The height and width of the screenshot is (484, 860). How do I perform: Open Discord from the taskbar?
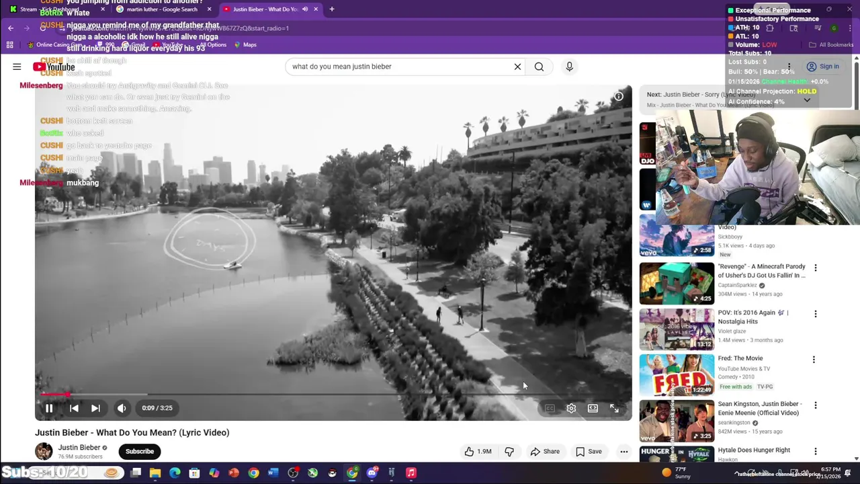click(372, 473)
